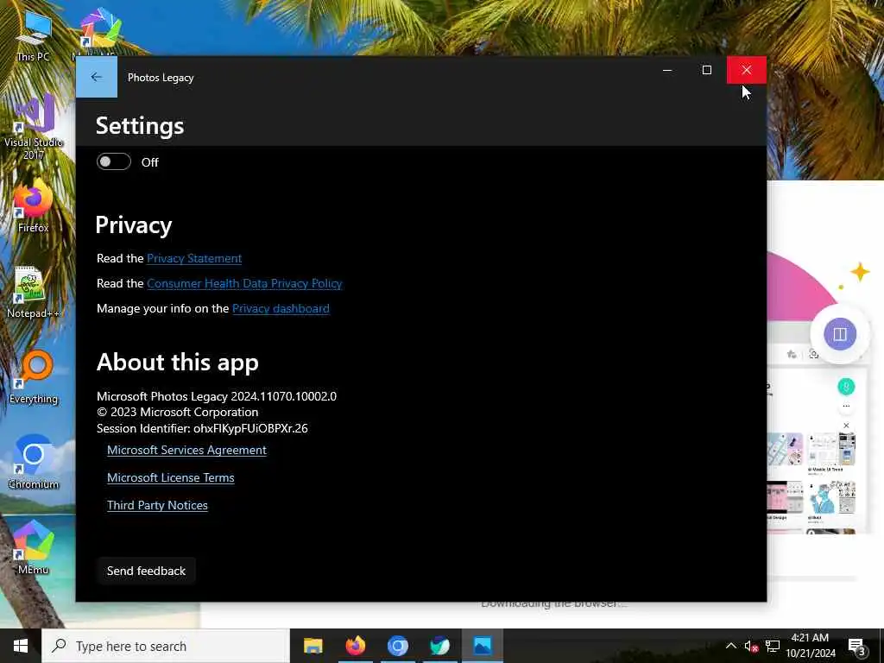
Task: Open the Privacy dashboard link
Action: 281,308
